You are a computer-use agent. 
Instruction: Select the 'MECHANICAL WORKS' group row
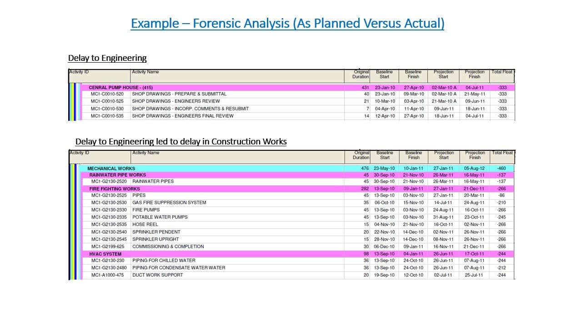[296, 168]
